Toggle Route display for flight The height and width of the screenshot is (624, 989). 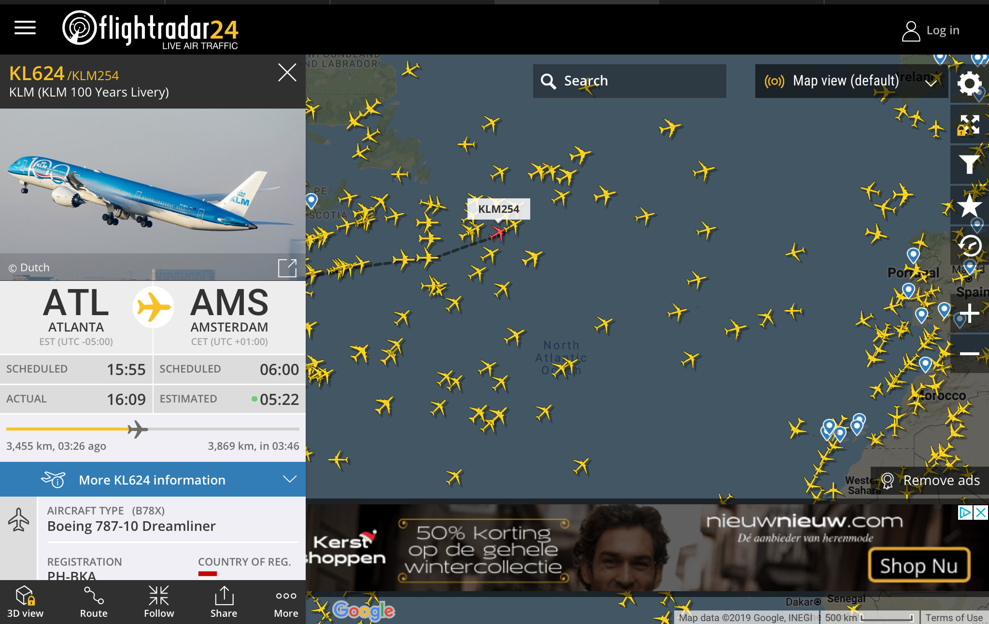(x=94, y=602)
